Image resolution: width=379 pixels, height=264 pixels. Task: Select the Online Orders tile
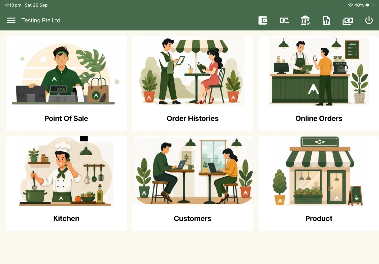[x=319, y=84]
